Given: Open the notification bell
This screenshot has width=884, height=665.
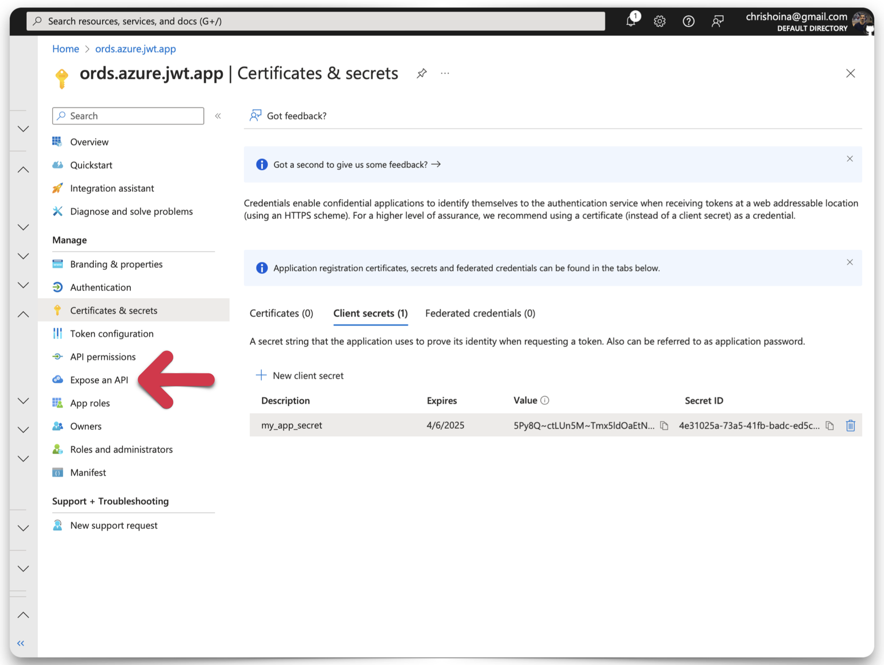Looking at the screenshot, I should (631, 21).
